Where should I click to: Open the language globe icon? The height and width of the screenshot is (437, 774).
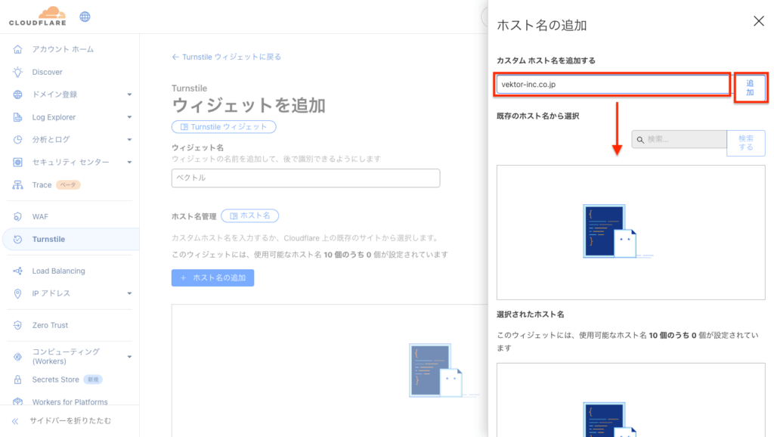pyautogui.click(x=85, y=17)
